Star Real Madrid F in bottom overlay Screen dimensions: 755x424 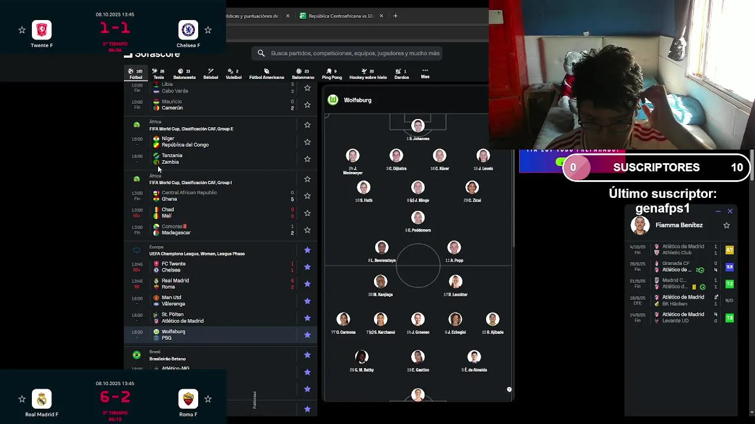coord(22,399)
